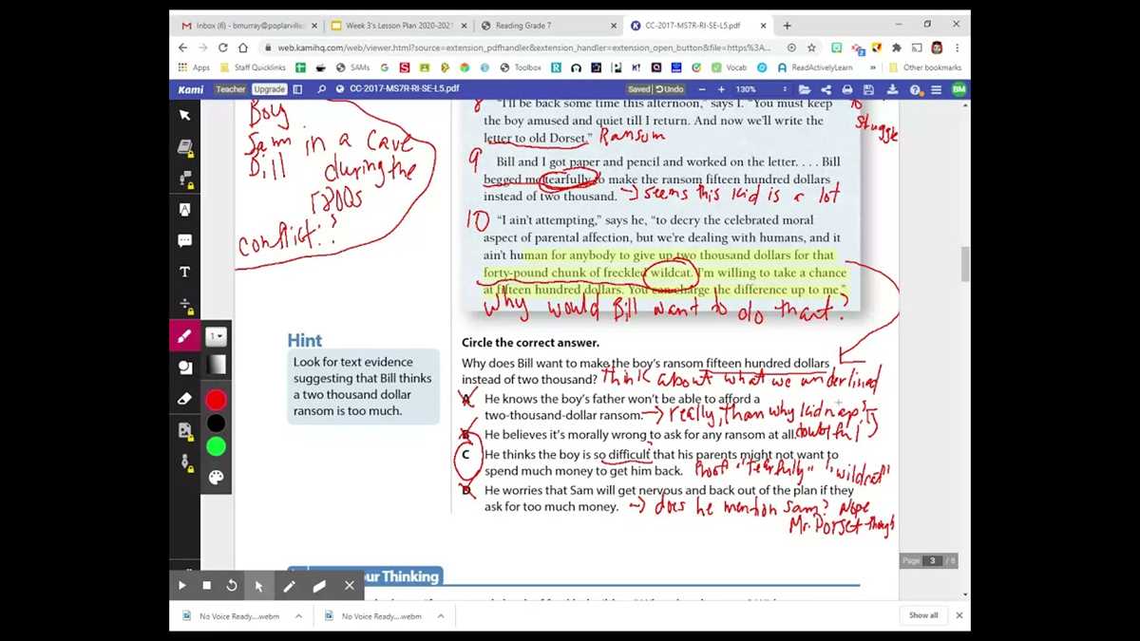Toggle the recorder pen annotation tool
Screen dimensions: 1140x641
coord(289,586)
